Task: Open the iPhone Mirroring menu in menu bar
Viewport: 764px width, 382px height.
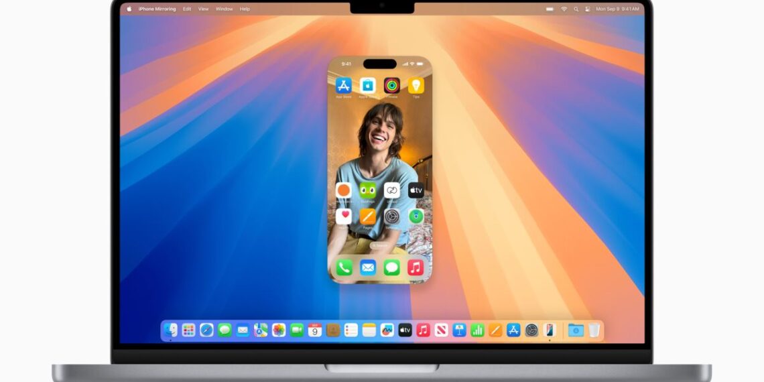Action: (x=157, y=9)
